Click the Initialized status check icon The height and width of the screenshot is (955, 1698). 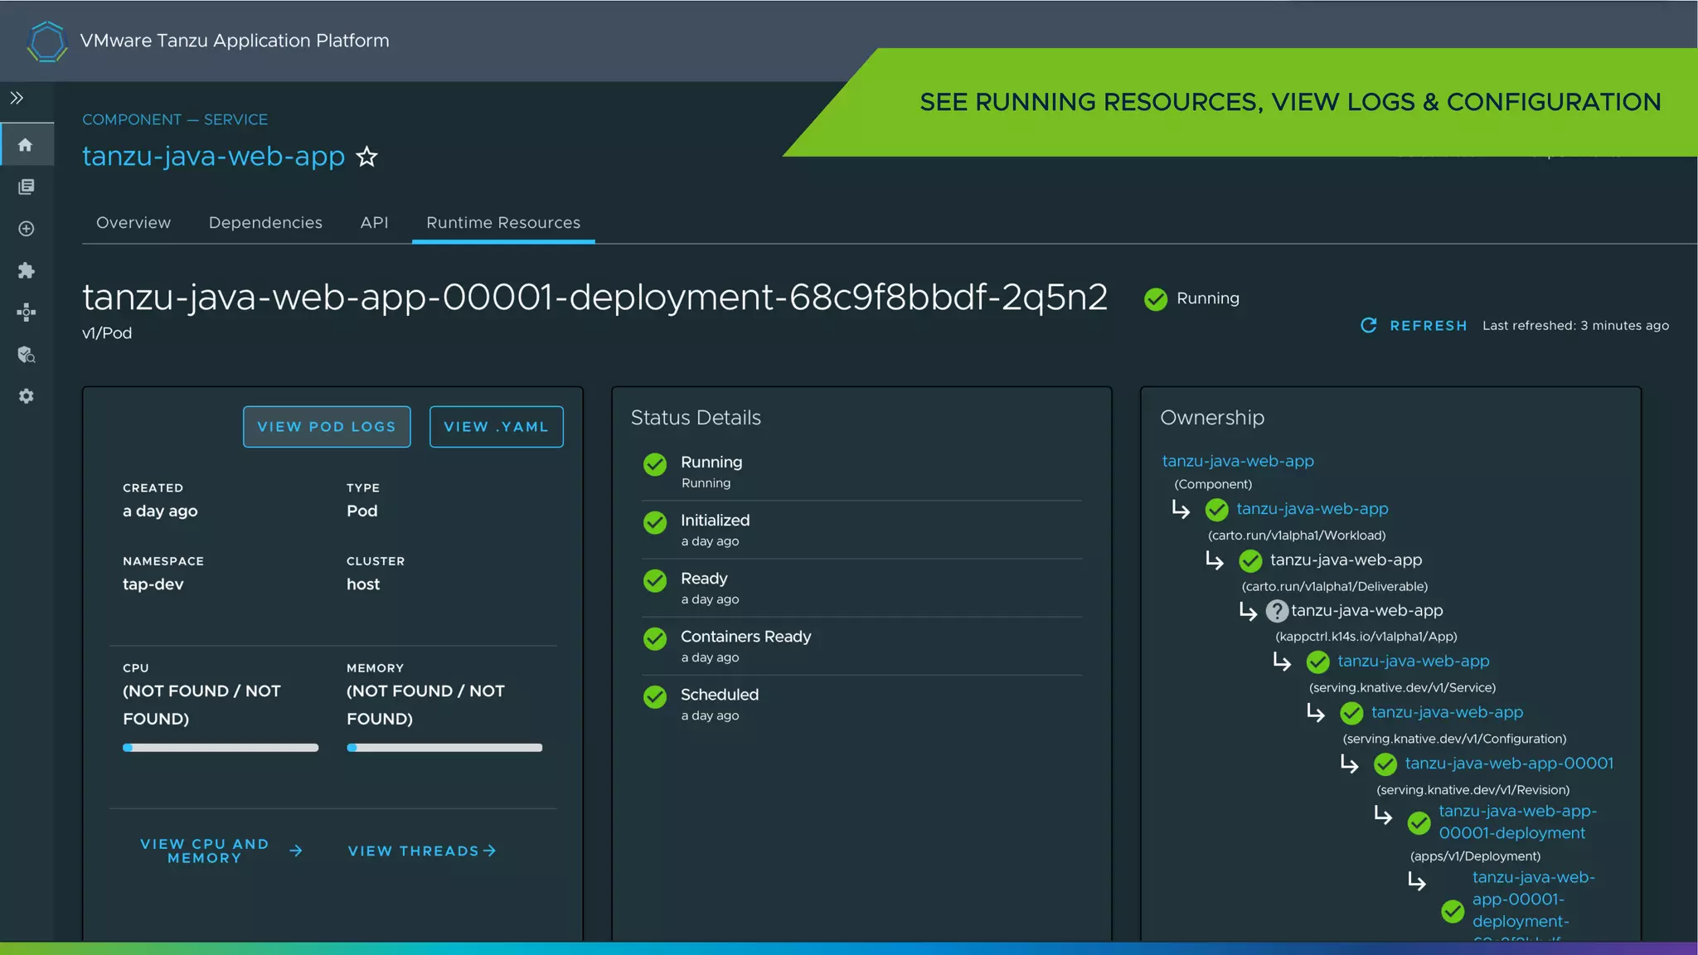pyautogui.click(x=655, y=522)
